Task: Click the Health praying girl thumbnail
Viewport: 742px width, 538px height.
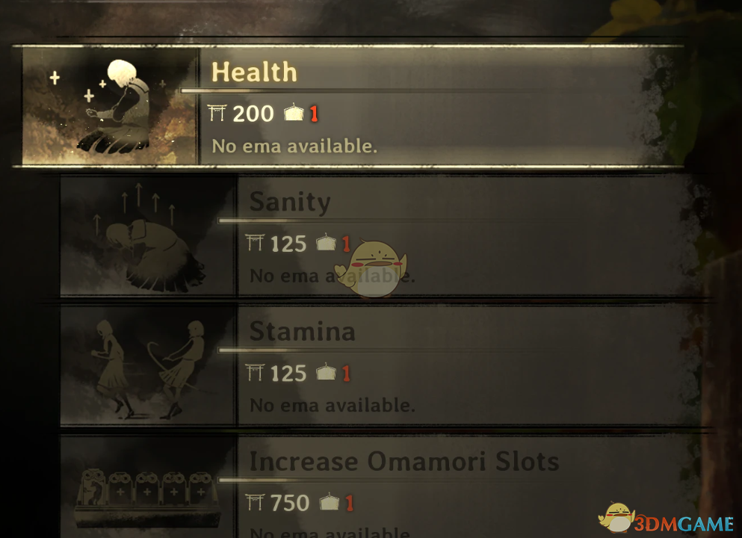Action: click(x=110, y=106)
